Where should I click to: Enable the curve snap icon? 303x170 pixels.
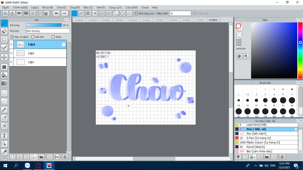tap(116, 13)
